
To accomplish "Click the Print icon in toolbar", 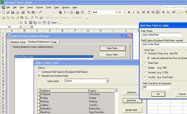I will [x=23, y=12].
